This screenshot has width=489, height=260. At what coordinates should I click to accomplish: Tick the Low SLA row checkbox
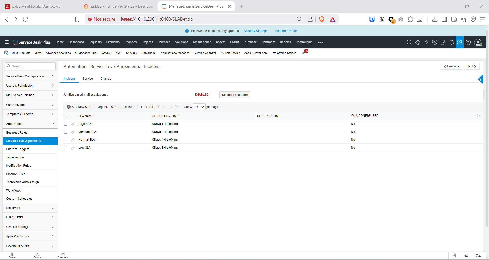[x=65, y=148]
